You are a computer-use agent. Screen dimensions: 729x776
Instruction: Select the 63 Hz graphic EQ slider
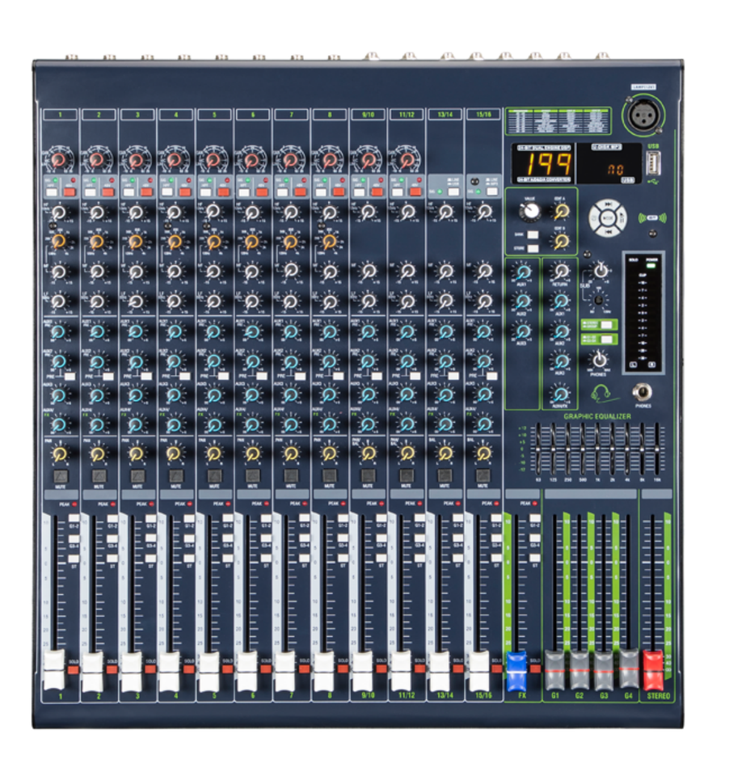pyautogui.click(x=538, y=449)
